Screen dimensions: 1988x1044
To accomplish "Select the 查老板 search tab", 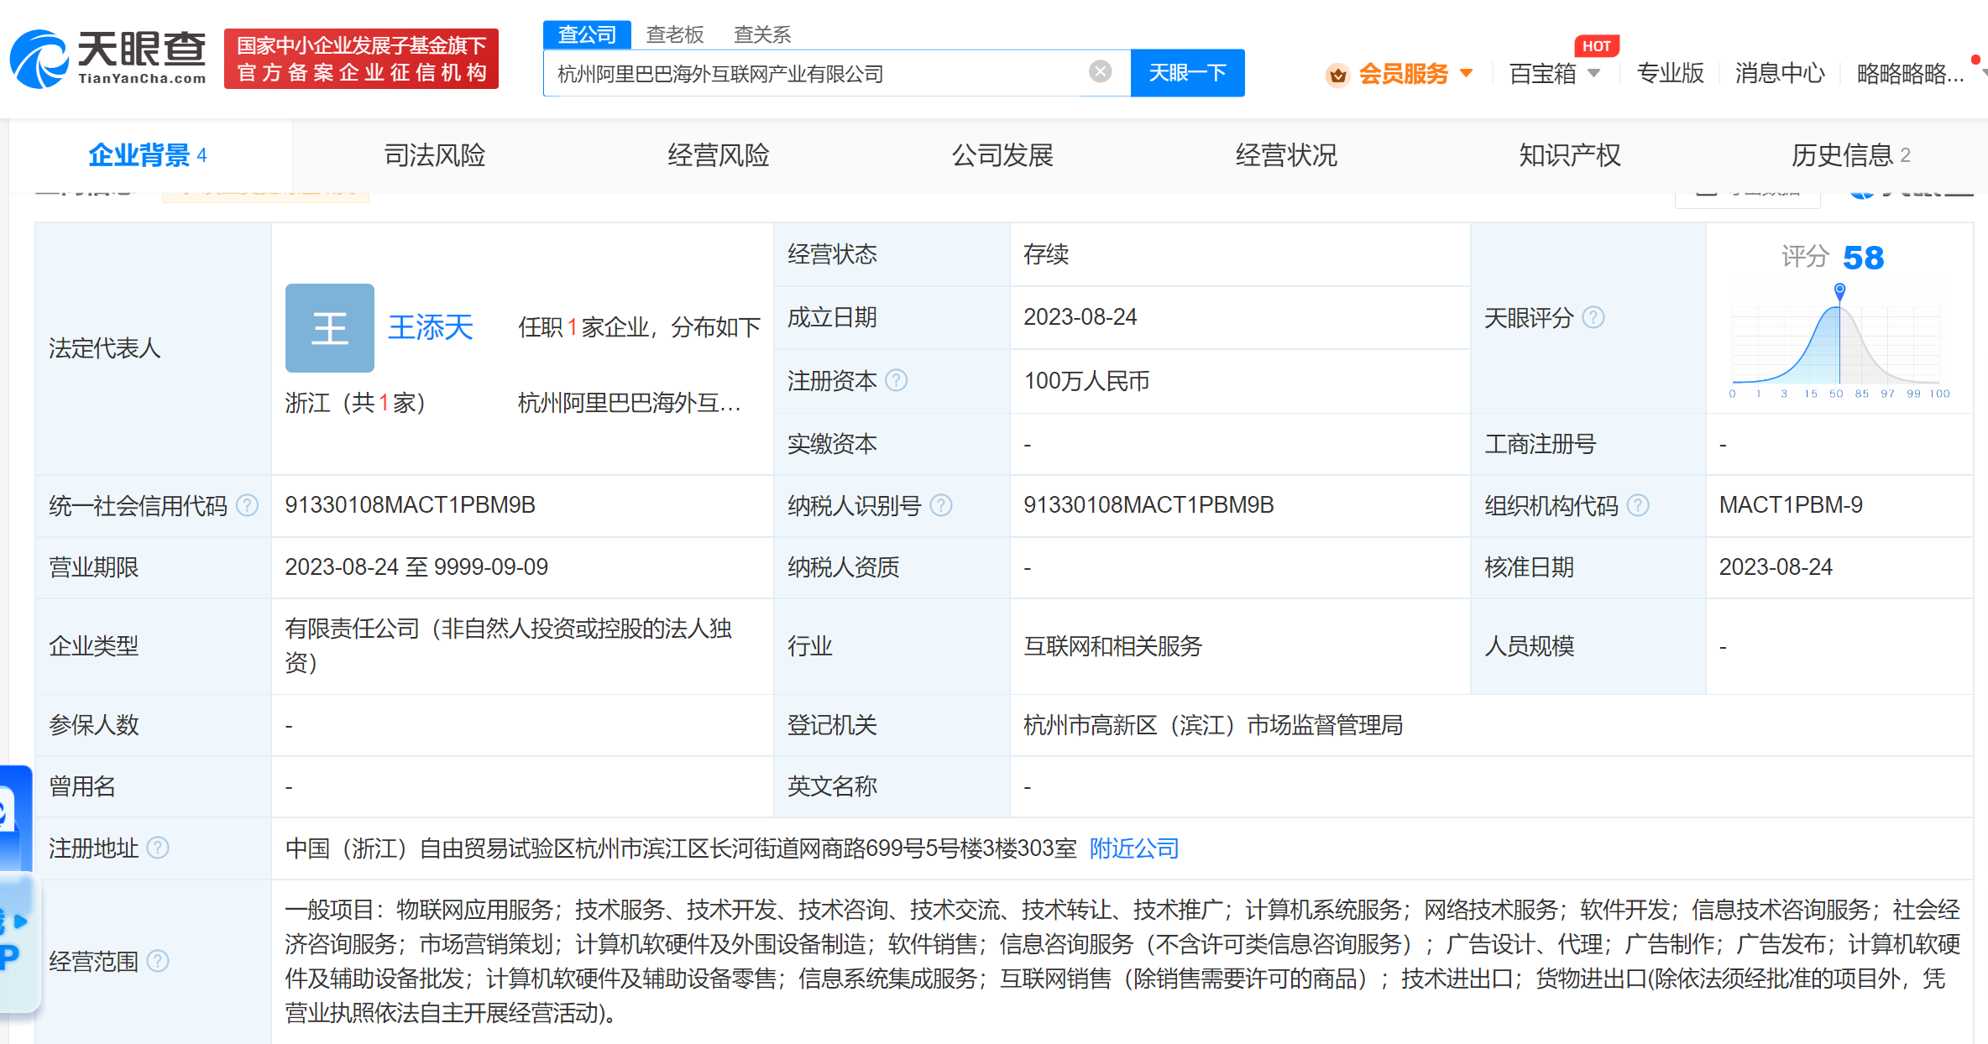I will 675,34.
